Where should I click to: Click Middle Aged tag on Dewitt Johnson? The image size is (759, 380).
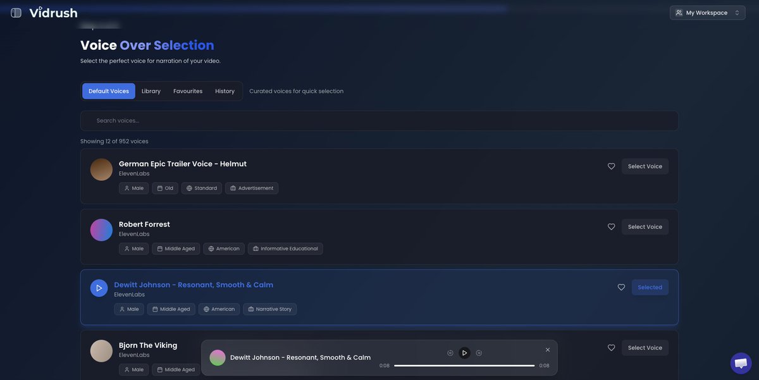coord(171,309)
